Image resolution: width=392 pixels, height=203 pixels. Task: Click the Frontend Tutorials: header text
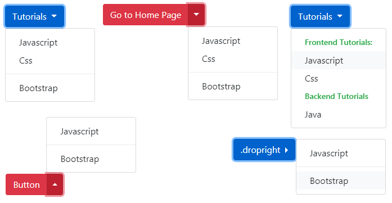339,42
